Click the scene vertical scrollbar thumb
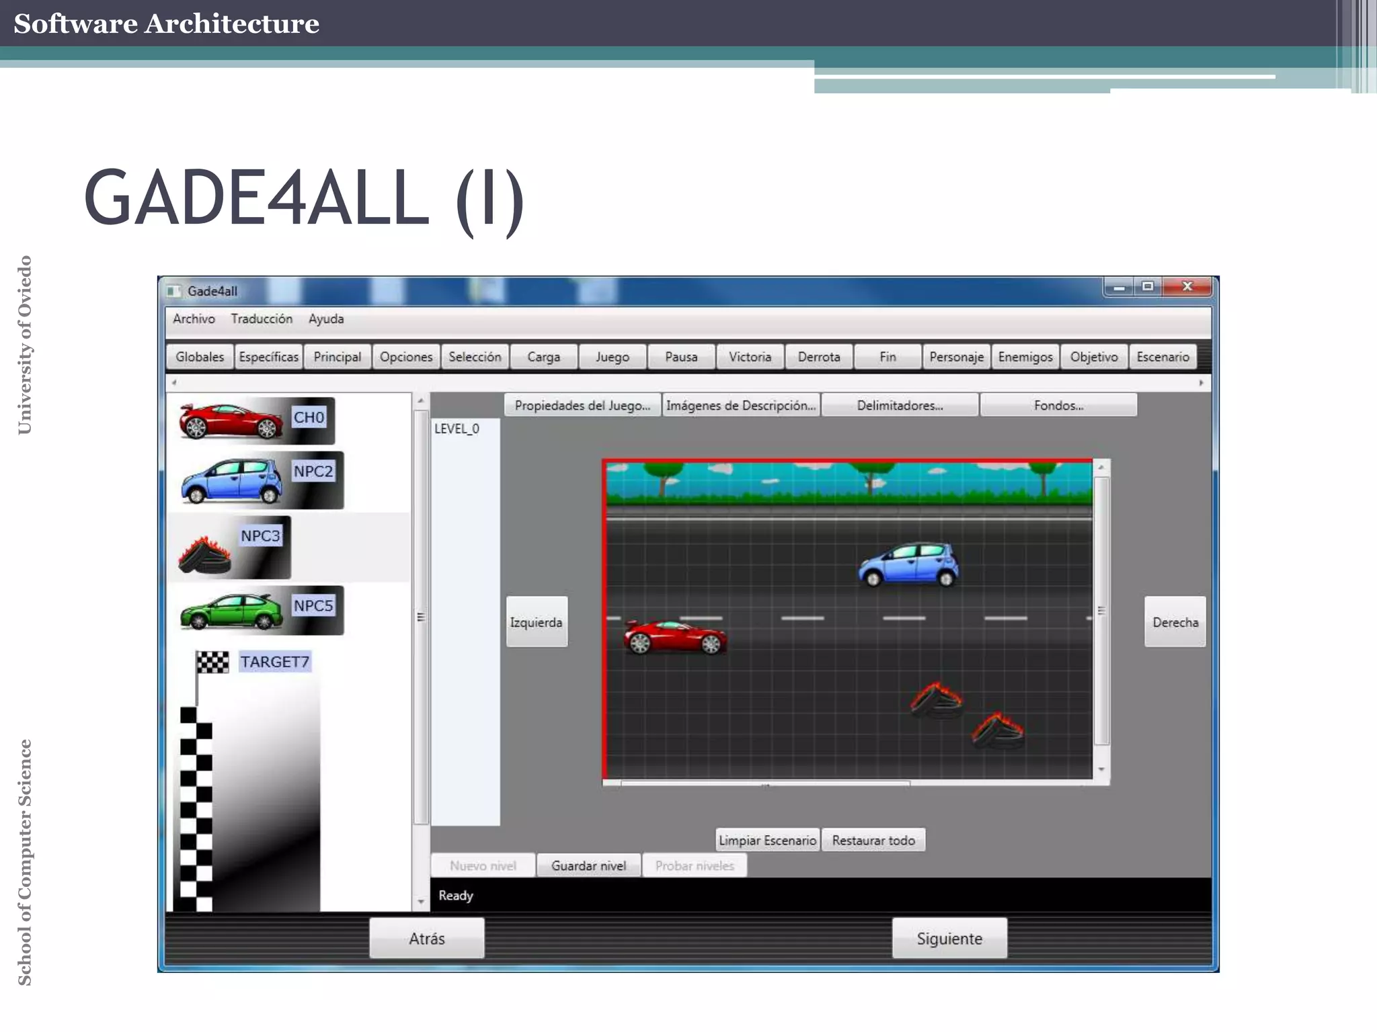Screen dimensions: 1377x1032 click(1101, 611)
